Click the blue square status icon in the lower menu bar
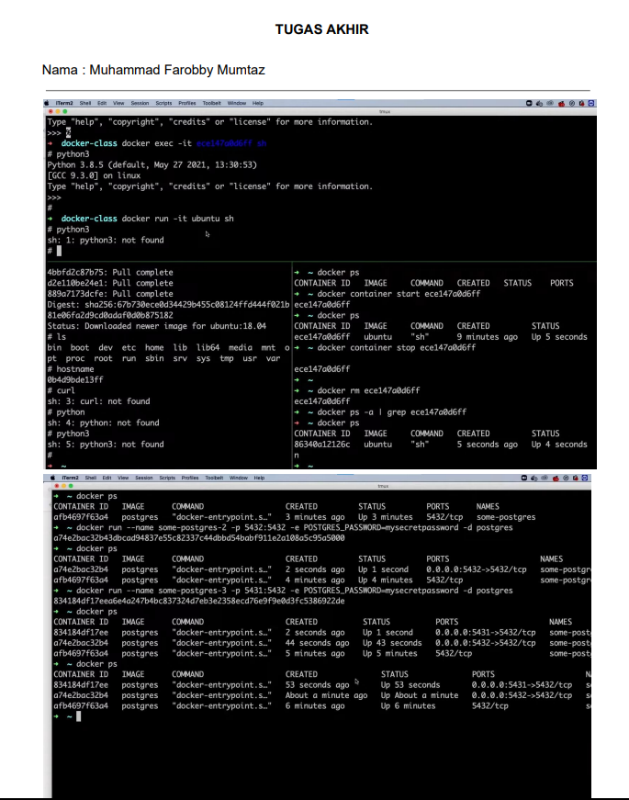This screenshot has height=800, width=629. (x=585, y=478)
